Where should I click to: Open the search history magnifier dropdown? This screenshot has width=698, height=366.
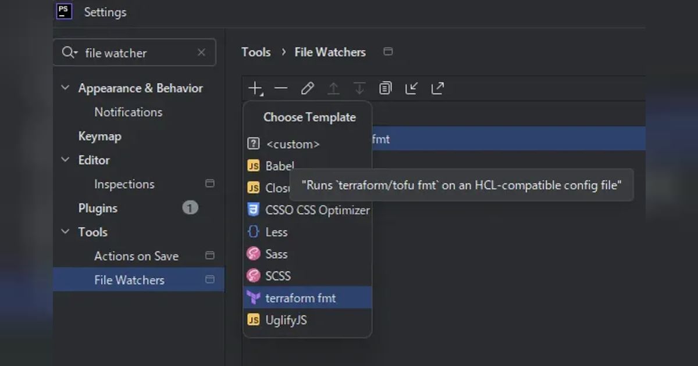(x=69, y=53)
